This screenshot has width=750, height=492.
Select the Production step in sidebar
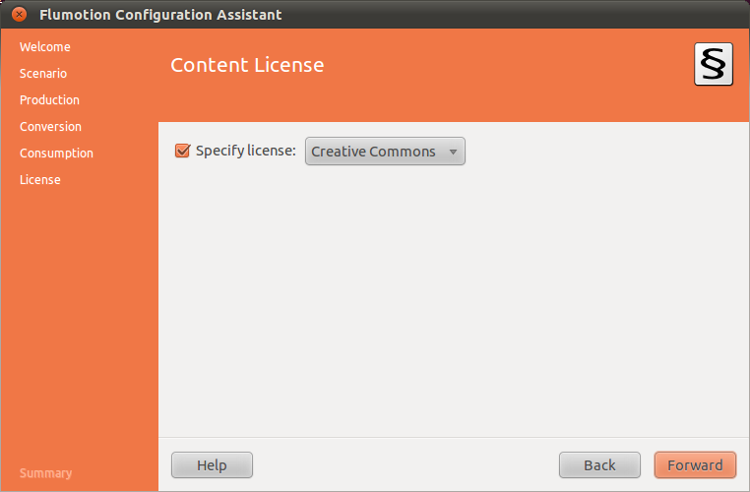pyautogui.click(x=49, y=100)
